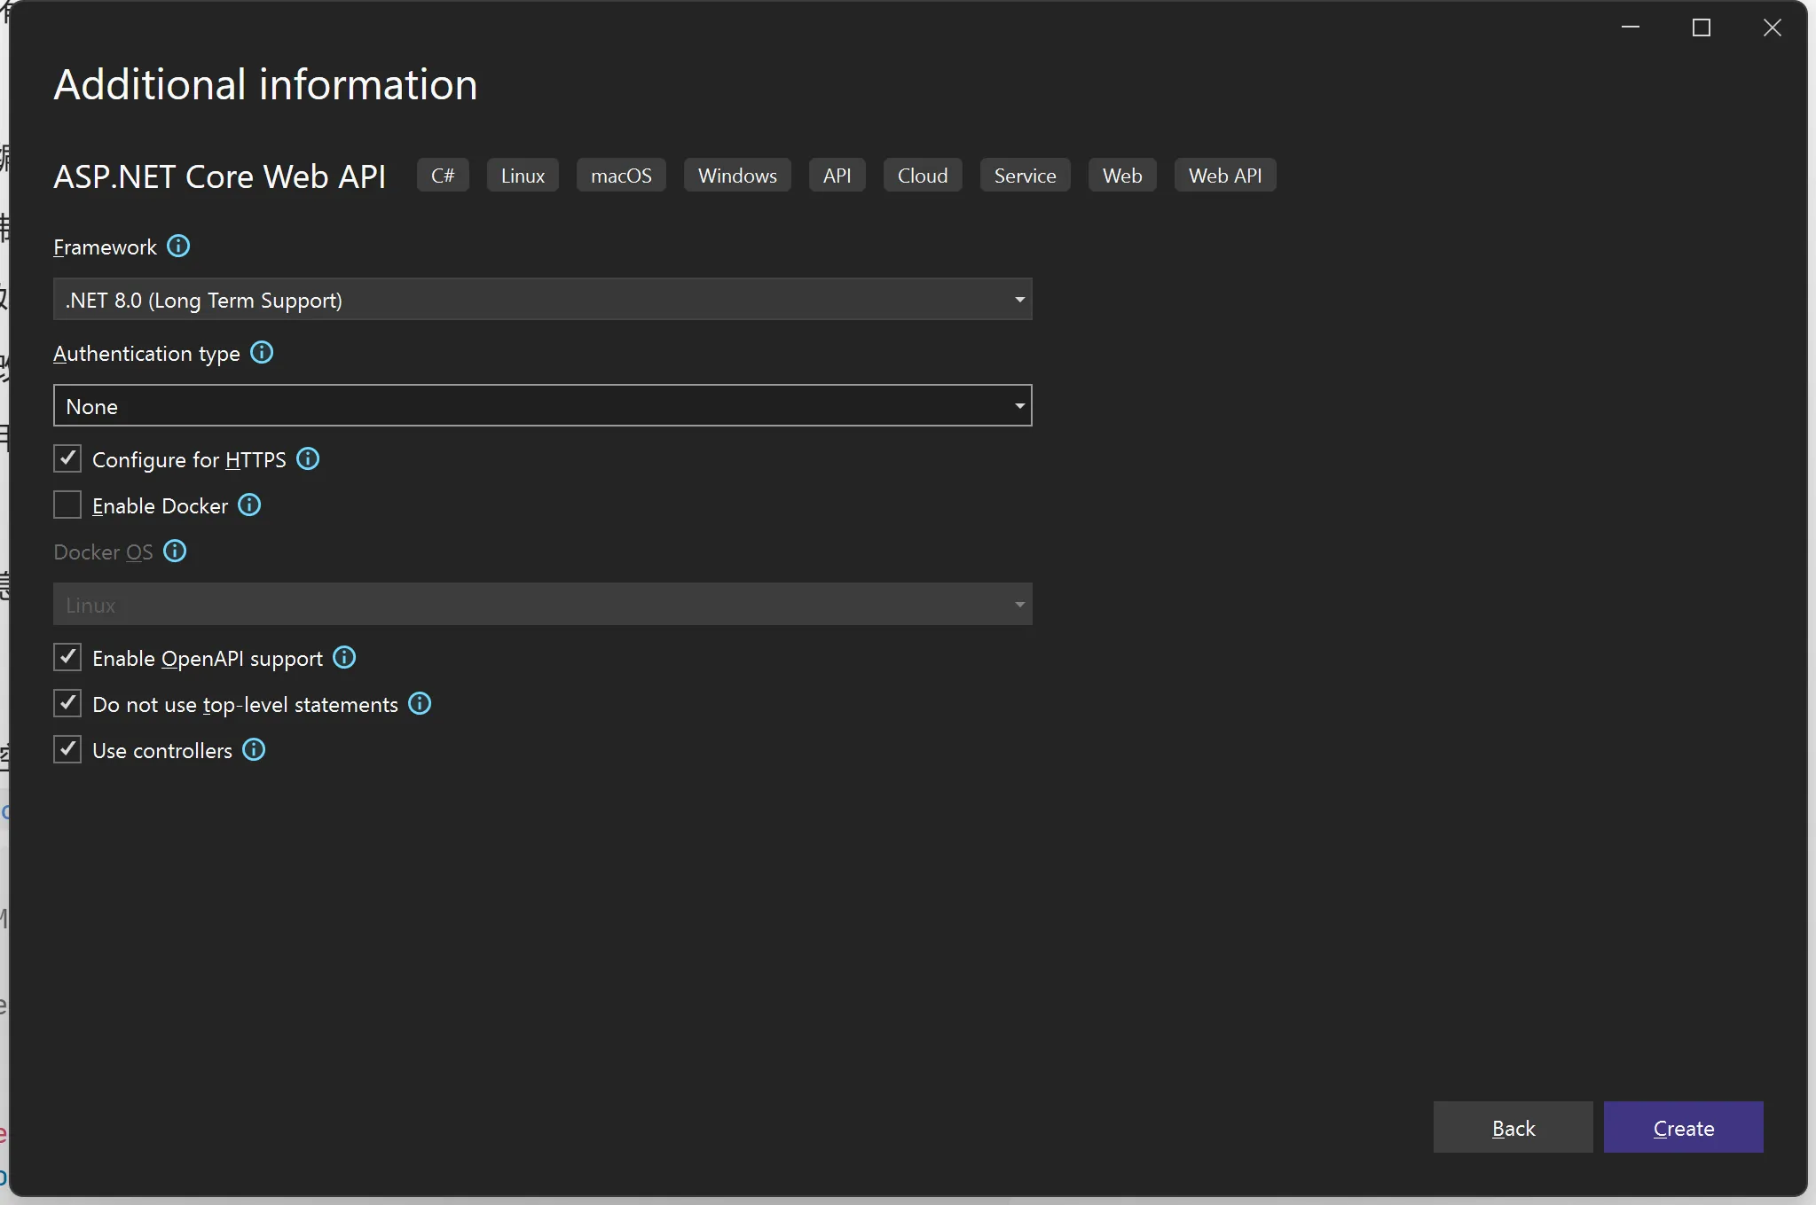Minimize the dialog window
The height and width of the screenshot is (1205, 1816).
point(1631,27)
